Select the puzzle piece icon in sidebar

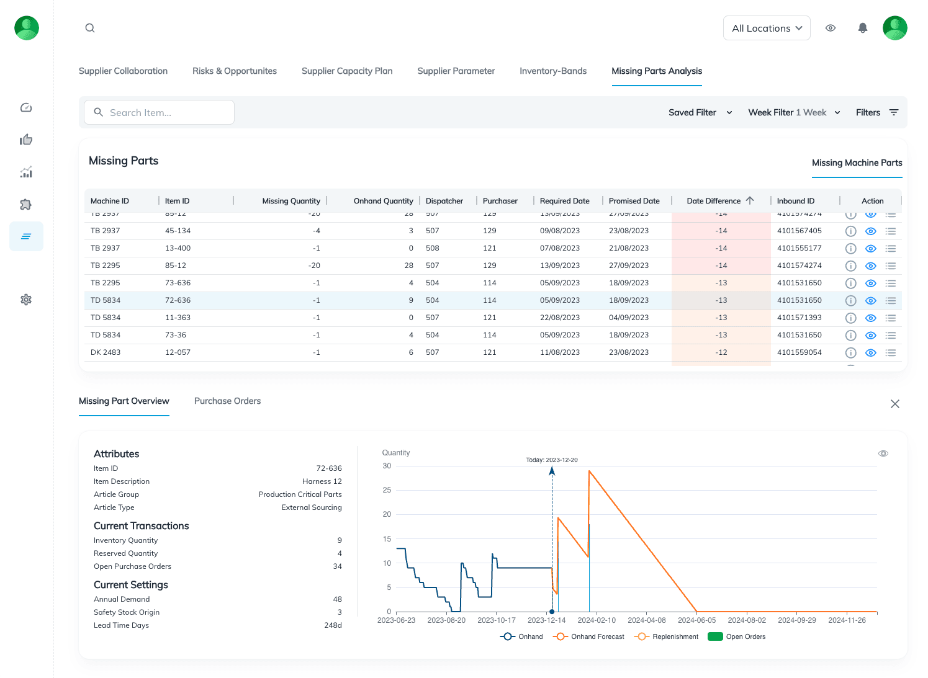click(26, 205)
